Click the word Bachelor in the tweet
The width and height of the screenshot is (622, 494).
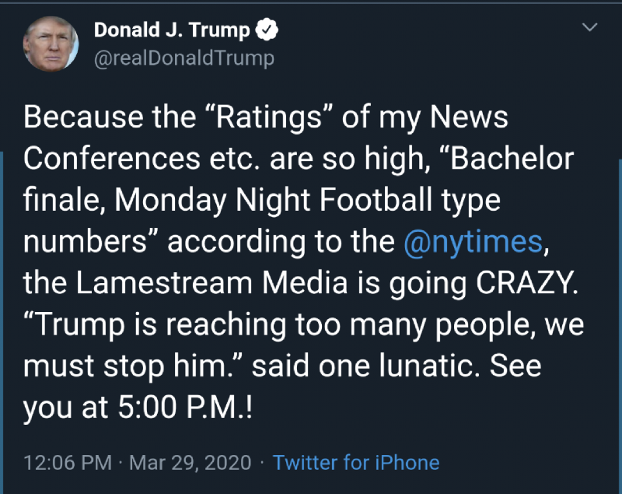512,159
